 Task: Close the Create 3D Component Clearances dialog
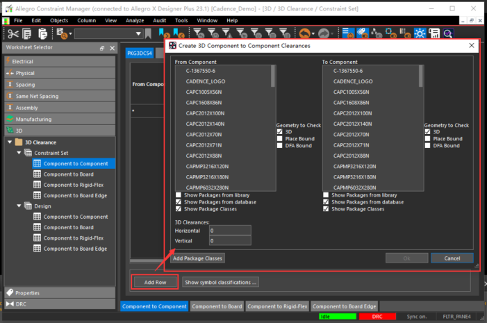click(471, 45)
